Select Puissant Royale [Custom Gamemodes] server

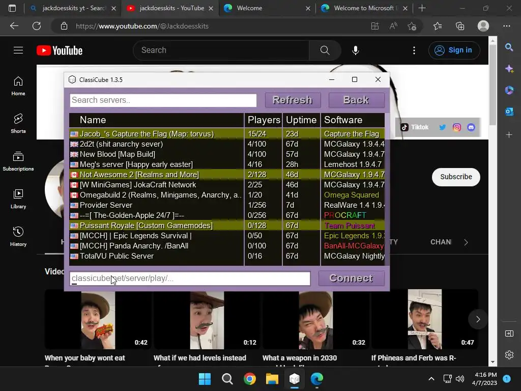(227, 226)
